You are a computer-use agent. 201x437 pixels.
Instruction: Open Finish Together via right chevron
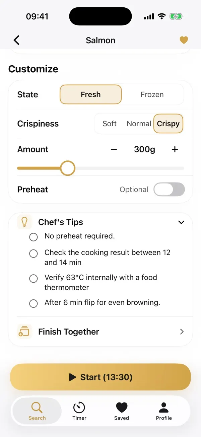(x=182, y=332)
